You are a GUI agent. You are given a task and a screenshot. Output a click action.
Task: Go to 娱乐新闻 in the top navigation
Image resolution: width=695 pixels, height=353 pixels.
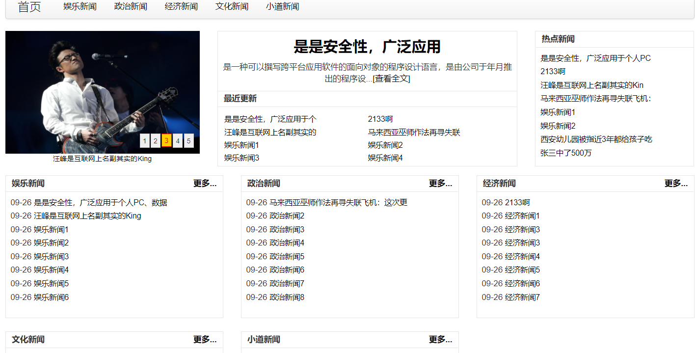pyautogui.click(x=80, y=7)
